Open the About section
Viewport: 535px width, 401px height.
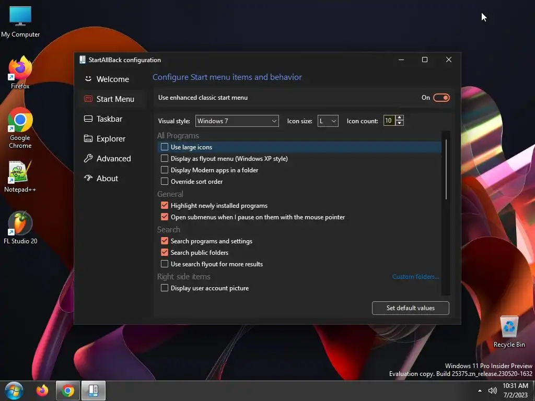pos(112,179)
